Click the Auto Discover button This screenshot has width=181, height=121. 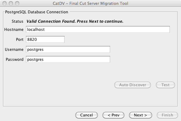point(132,85)
